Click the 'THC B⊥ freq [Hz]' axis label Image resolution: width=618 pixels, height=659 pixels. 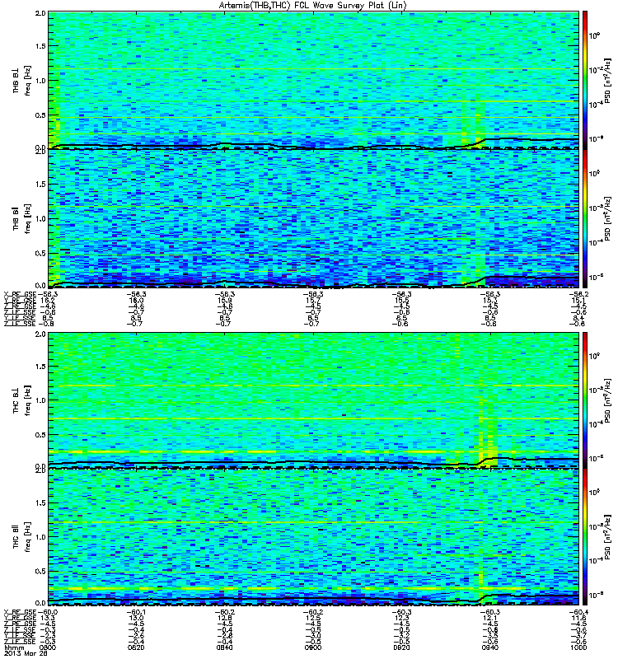point(21,400)
